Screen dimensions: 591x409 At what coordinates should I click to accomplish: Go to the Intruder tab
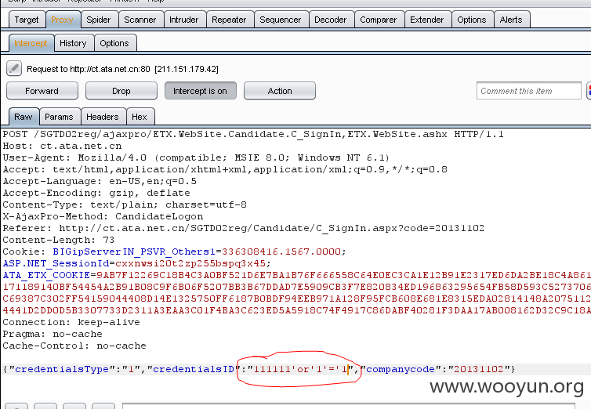coord(184,20)
